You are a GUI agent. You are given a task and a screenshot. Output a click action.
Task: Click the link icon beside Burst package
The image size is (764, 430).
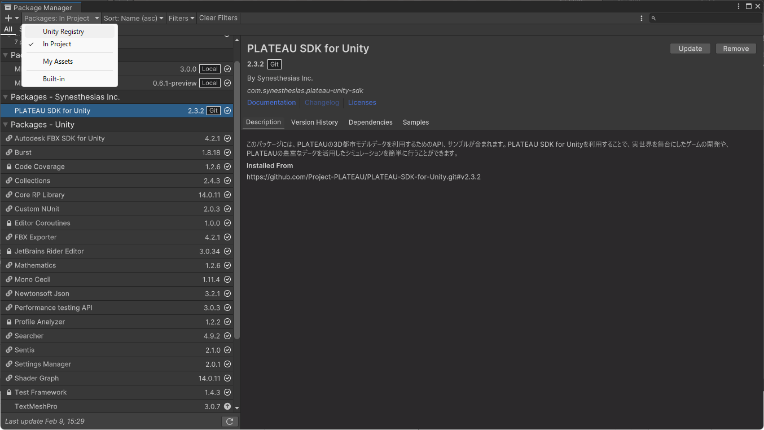tap(9, 152)
